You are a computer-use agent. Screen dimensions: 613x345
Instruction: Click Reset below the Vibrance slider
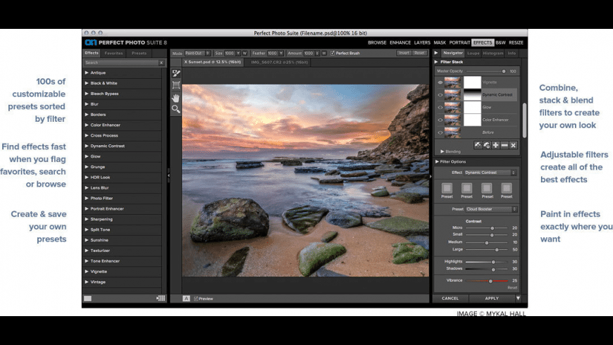[x=512, y=287]
